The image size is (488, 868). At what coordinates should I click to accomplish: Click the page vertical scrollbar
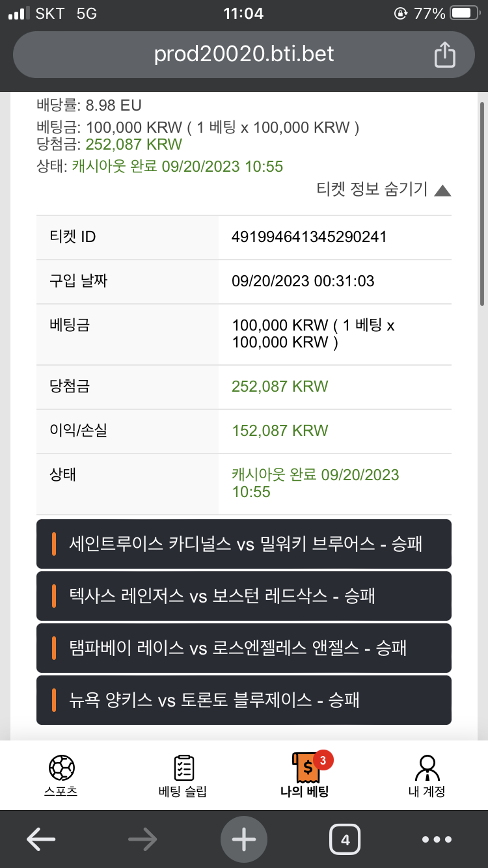click(x=482, y=203)
